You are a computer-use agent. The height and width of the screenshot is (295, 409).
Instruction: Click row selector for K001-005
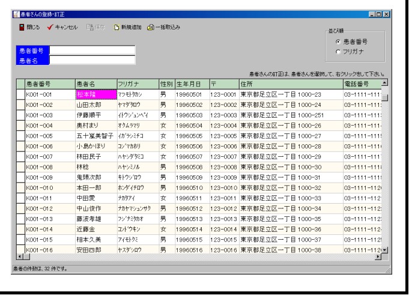click(x=20, y=136)
